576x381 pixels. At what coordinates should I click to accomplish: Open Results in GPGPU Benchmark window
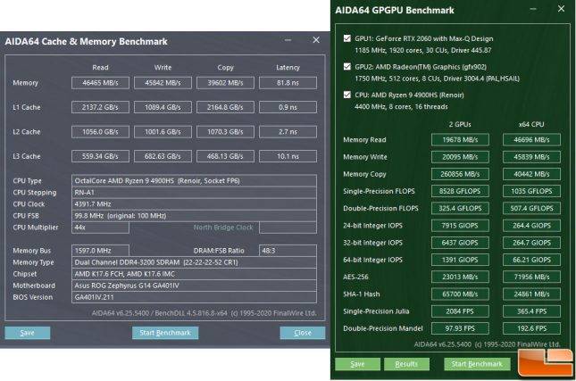[x=406, y=364]
